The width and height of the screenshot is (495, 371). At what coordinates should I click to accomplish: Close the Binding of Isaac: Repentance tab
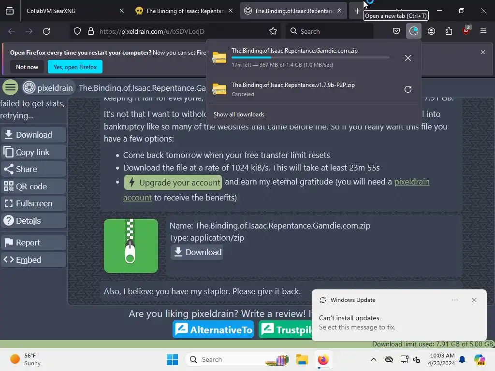pyautogui.click(x=231, y=11)
